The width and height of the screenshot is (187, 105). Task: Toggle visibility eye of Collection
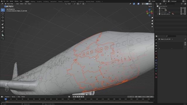[183, 8]
